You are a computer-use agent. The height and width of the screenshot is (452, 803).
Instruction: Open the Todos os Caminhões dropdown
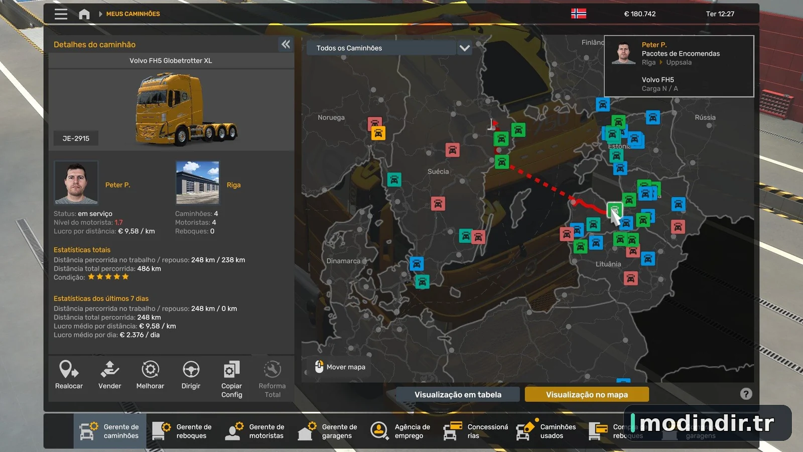389,48
